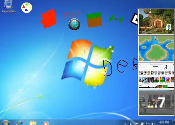
Task: Click the Show desktop strip
Action: 173,122
